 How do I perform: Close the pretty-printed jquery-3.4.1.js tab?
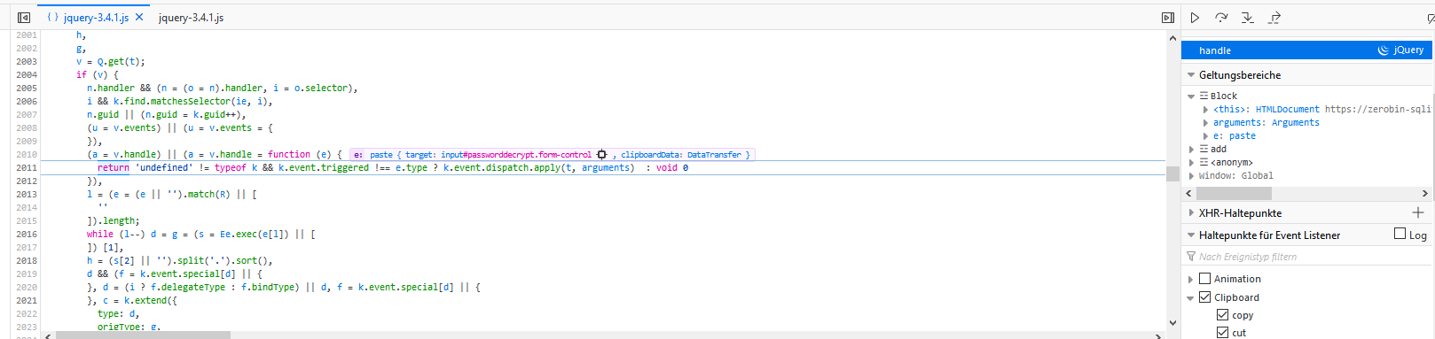139,17
